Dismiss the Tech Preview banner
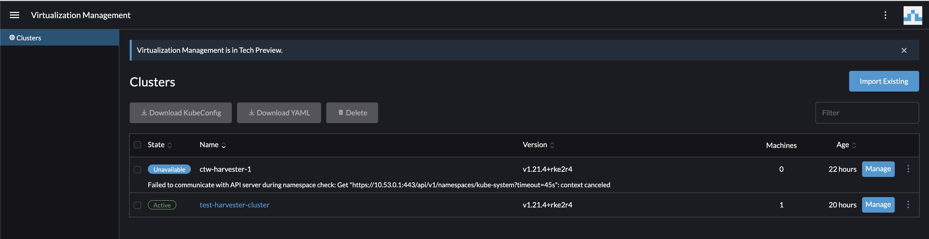 click(904, 50)
